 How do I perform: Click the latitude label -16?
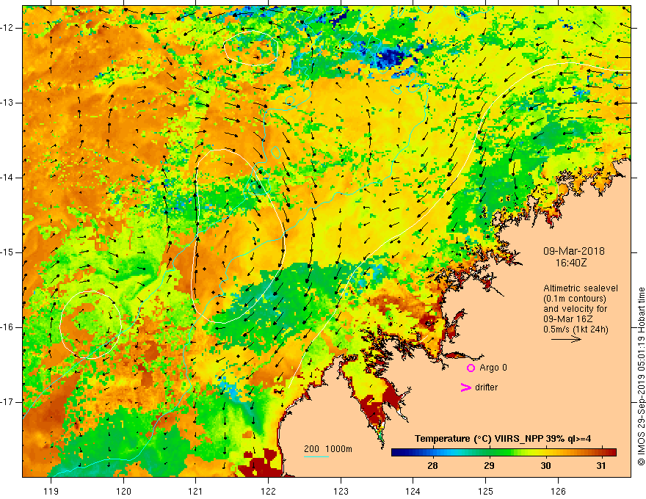point(7,327)
